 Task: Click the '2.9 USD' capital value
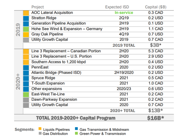pos(156,57)
